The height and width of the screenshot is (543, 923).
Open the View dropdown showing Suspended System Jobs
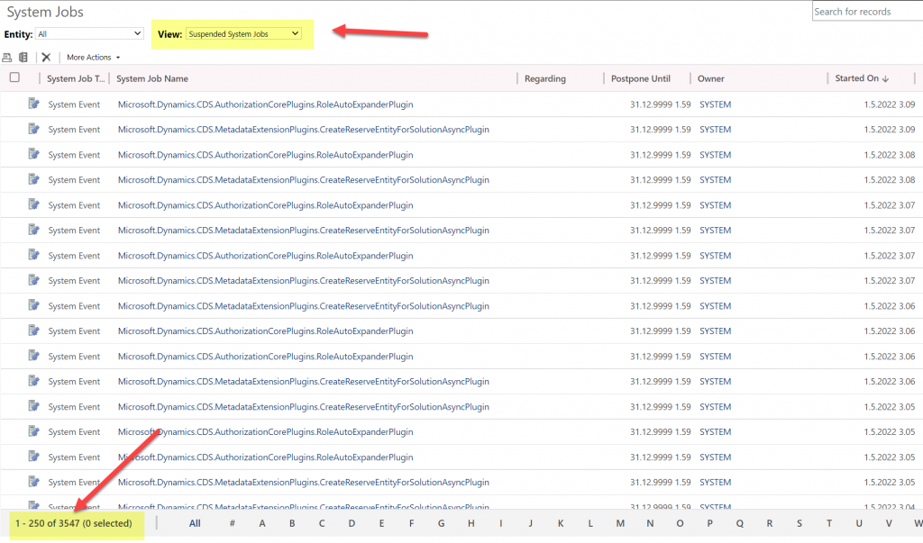[243, 34]
